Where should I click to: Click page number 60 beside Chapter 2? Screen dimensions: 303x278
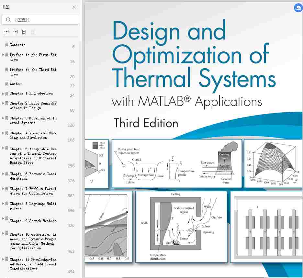click(x=72, y=110)
